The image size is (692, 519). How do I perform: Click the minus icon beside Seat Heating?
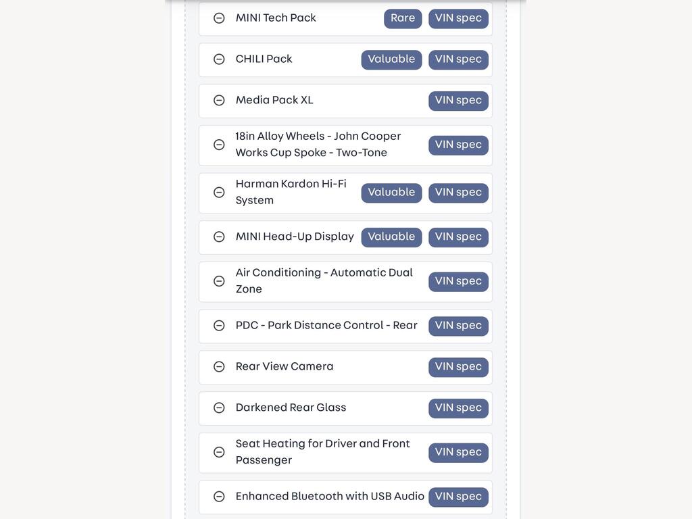pos(219,452)
